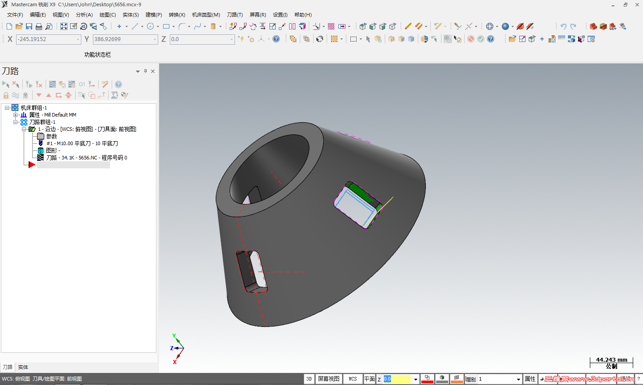Click the globe wireframe view icon
Viewport: 643px width, 385px height.
coord(490,26)
